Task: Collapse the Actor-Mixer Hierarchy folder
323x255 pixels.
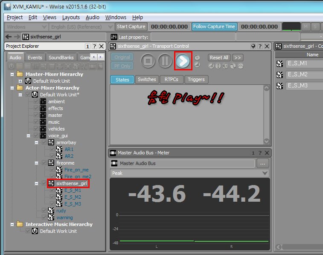Action: pyautogui.click(x=12, y=88)
